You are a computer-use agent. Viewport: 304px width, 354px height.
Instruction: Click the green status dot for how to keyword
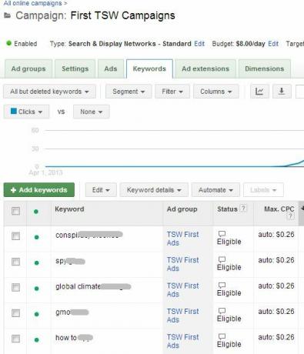(x=36, y=340)
